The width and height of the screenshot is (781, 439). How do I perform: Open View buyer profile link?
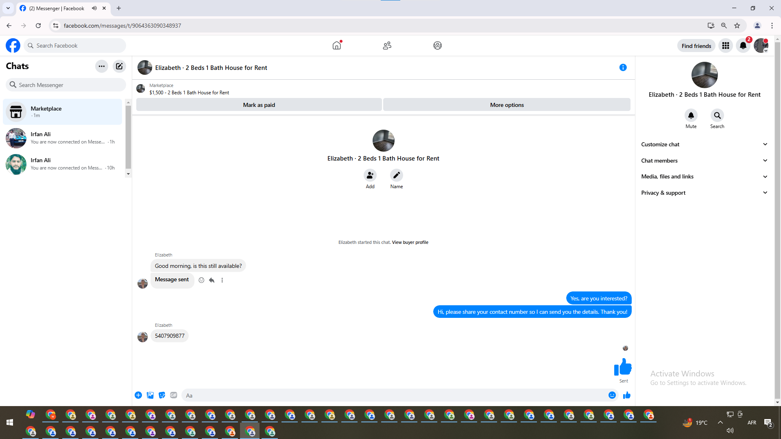410,242
